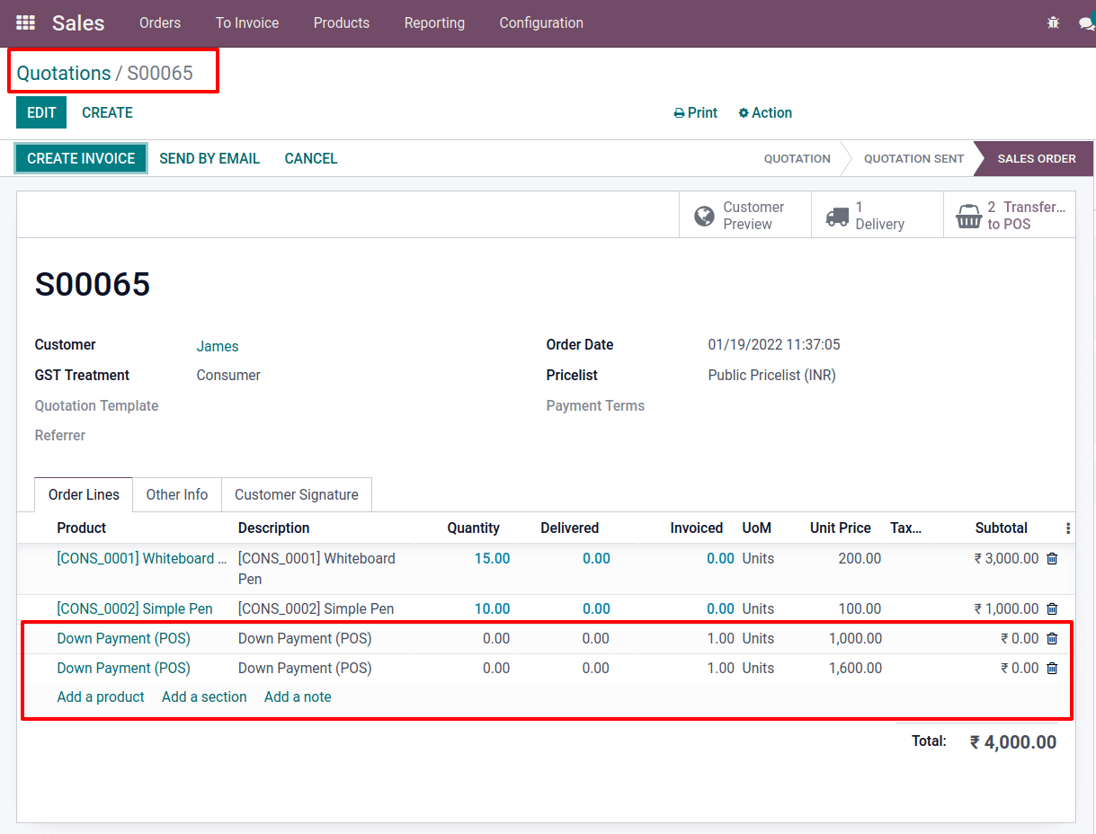Viewport: 1096px width, 834px height.
Task: Open optional columns kebab menu in table
Action: 1067,528
